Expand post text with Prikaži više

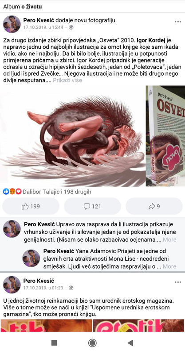pyautogui.click(x=67, y=80)
